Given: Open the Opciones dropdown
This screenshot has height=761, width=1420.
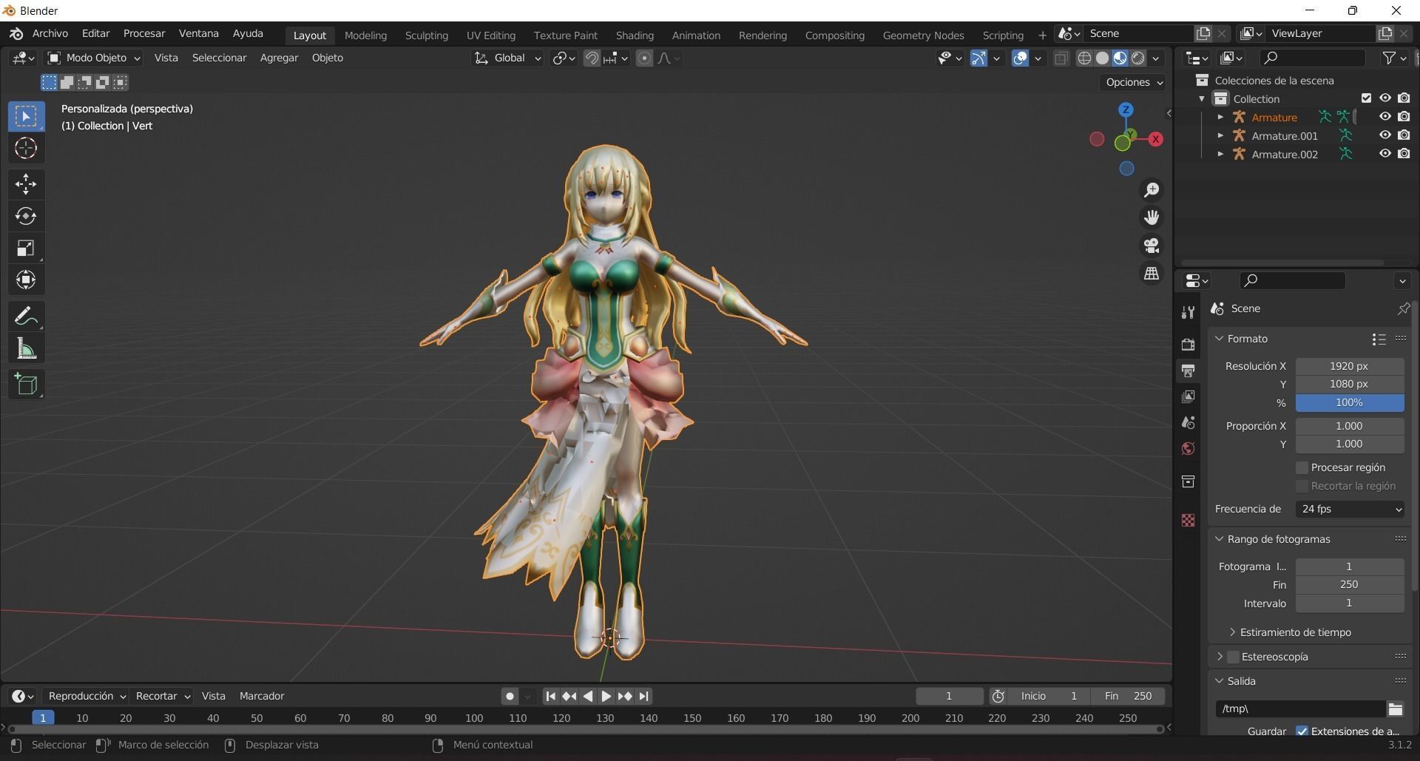Looking at the screenshot, I should (1134, 82).
